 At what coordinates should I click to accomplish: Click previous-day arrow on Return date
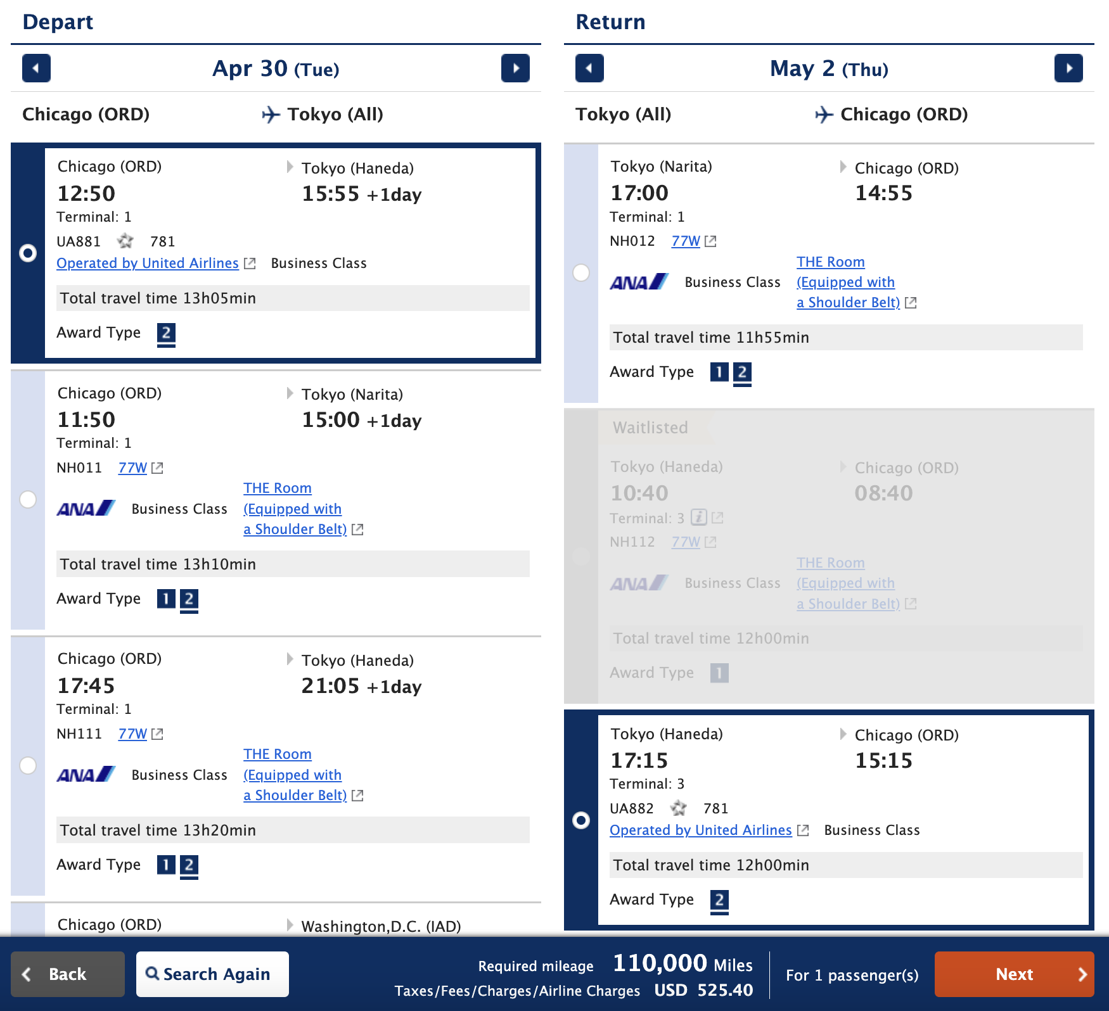tap(589, 68)
